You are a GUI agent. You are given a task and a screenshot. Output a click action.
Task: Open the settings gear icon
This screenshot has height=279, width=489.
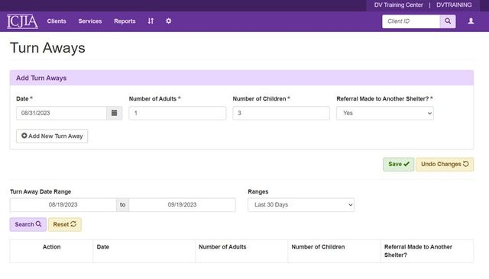pos(168,21)
